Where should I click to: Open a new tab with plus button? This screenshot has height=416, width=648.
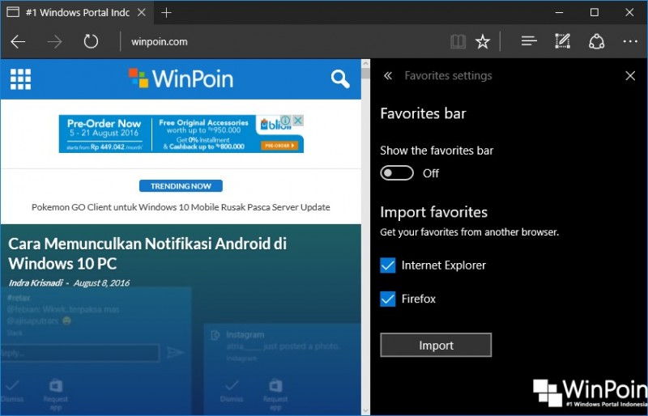point(166,13)
